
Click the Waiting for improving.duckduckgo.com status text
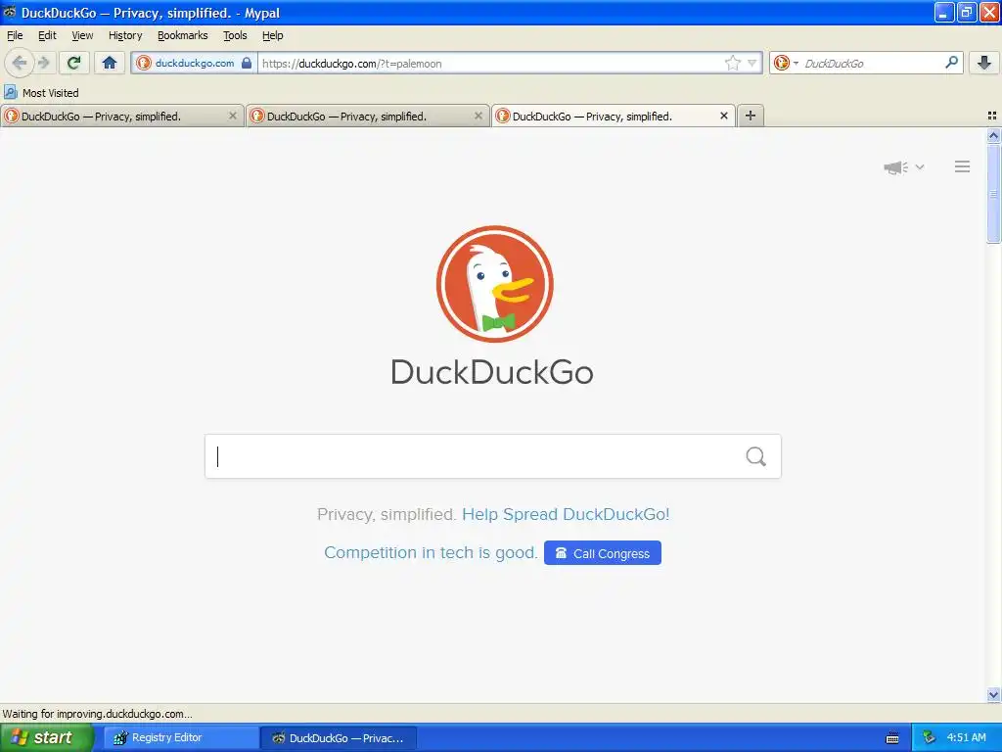click(97, 714)
